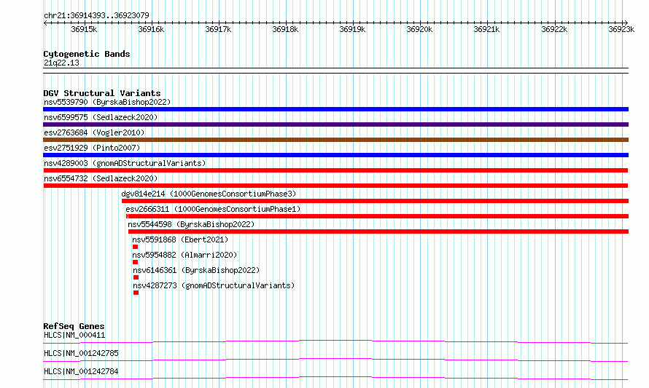
Task: Open nsv4287273 (gnomADStructuralVariants) label
Action: (214, 285)
